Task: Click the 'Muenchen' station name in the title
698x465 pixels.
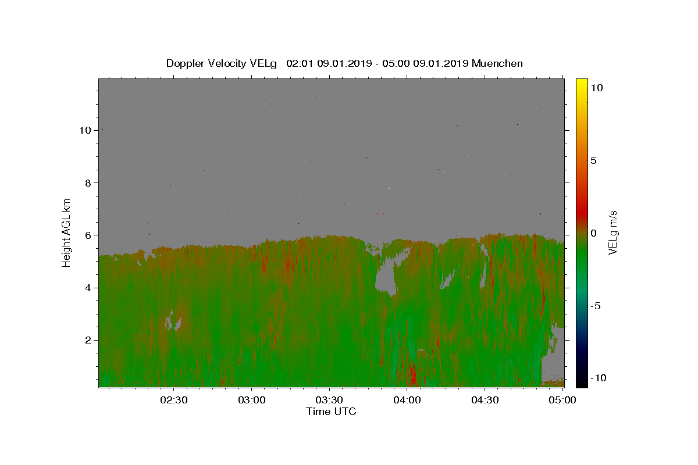Action: tap(497, 63)
